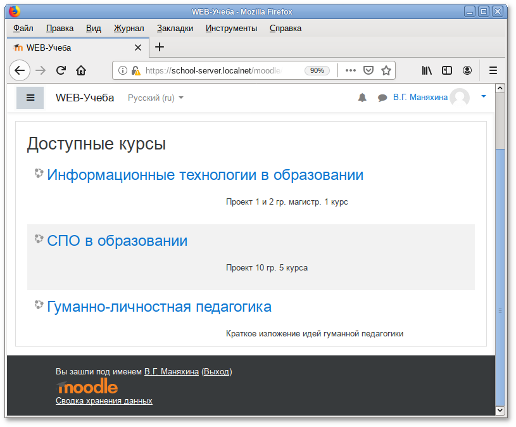The height and width of the screenshot is (427, 516).
Task: Click course icon beside СПО в образовании
Action: click(x=39, y=239)
